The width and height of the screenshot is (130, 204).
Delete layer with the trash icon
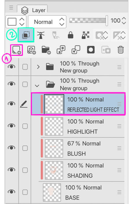coord(120,50)
